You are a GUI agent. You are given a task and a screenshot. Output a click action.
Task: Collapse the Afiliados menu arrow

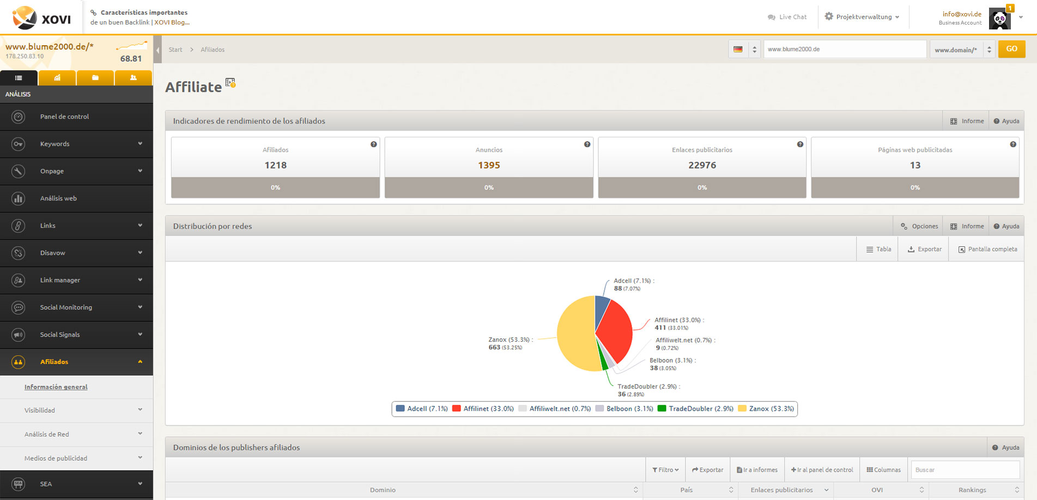140,362
